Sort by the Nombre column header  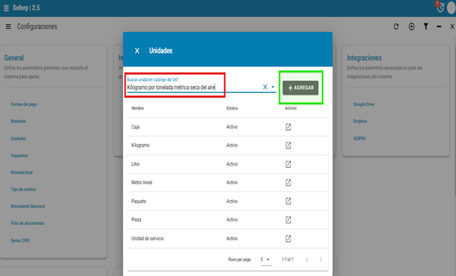tap(137, 108)
